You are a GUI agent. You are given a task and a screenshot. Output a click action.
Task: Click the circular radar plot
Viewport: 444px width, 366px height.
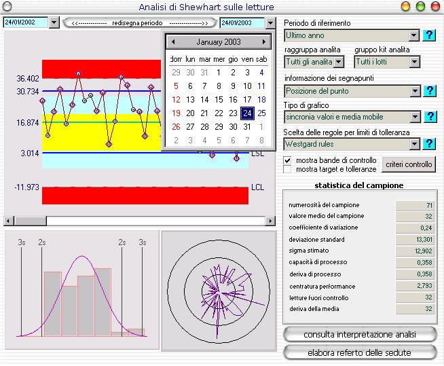[x=219, y=291]
